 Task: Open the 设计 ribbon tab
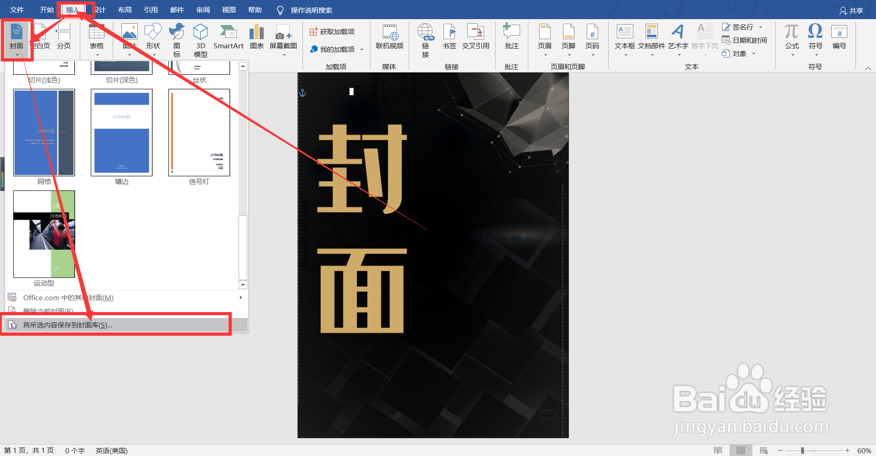(x=99, y=9)
